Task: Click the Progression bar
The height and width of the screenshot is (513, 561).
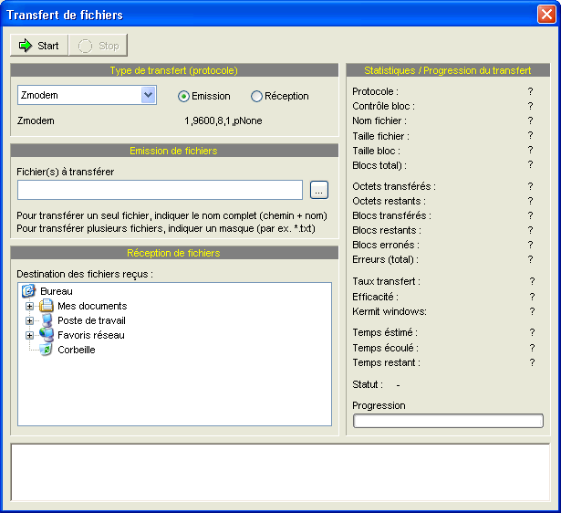Action: point(448,421)
